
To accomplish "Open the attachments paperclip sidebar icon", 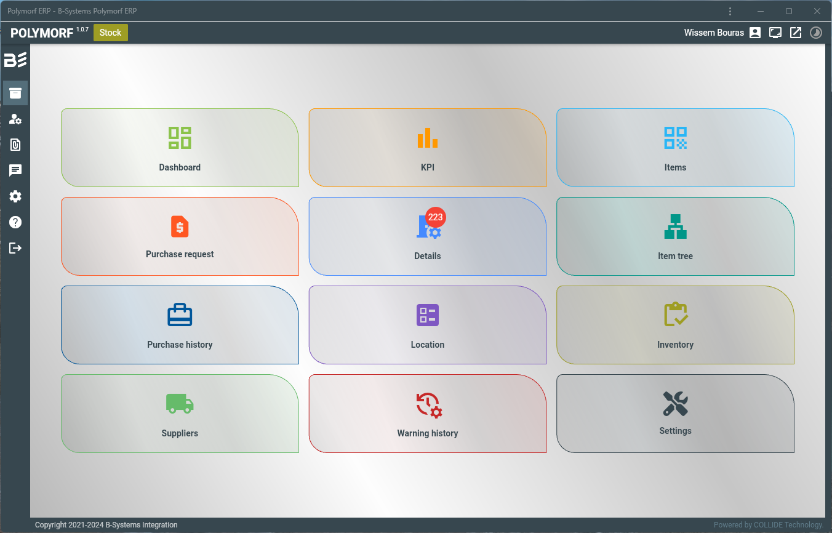I will click(15, 145).
